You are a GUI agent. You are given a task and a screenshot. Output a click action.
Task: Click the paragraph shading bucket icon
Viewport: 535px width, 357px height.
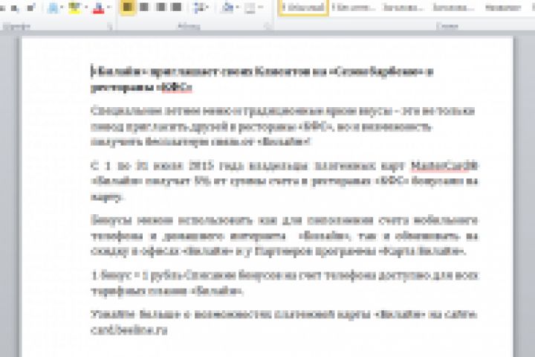pyautogui.click(x=227, y=7)
